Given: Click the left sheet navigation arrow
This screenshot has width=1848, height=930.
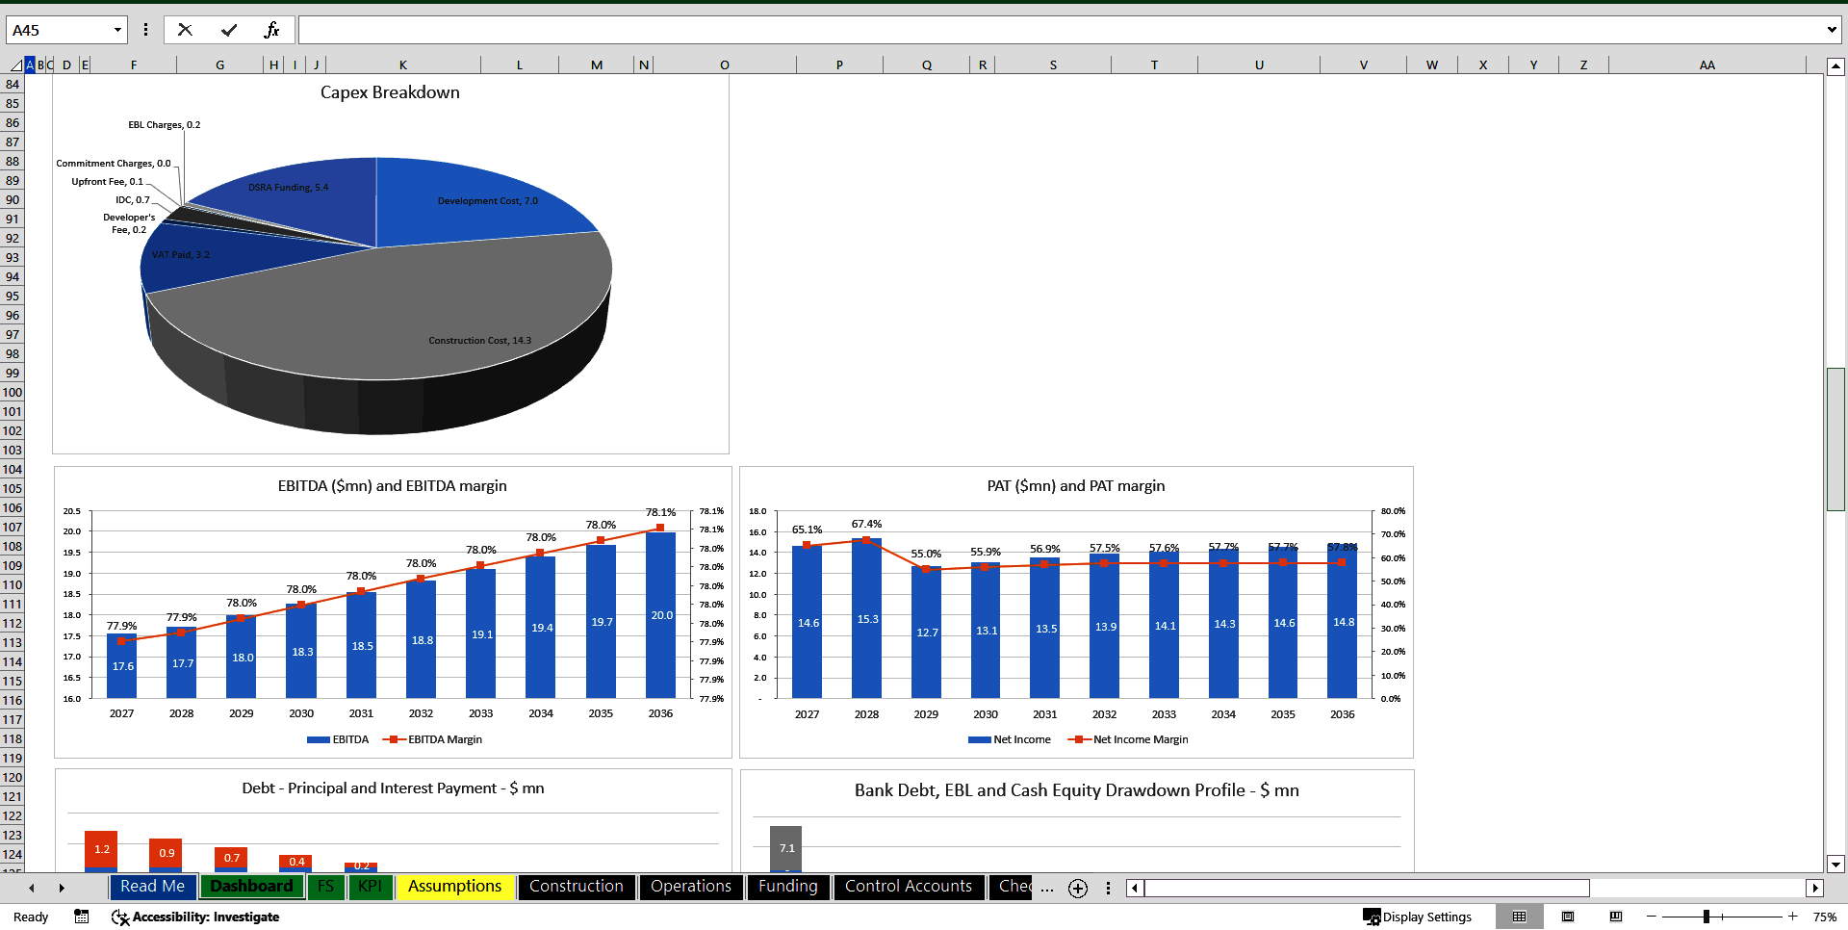Looking at the screenshot, I should (32, 888).
